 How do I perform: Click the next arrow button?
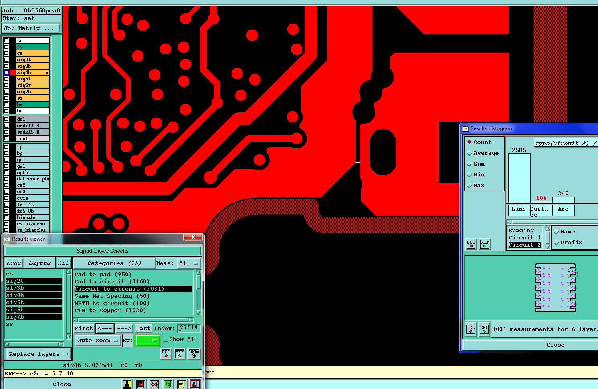[124, 328]
